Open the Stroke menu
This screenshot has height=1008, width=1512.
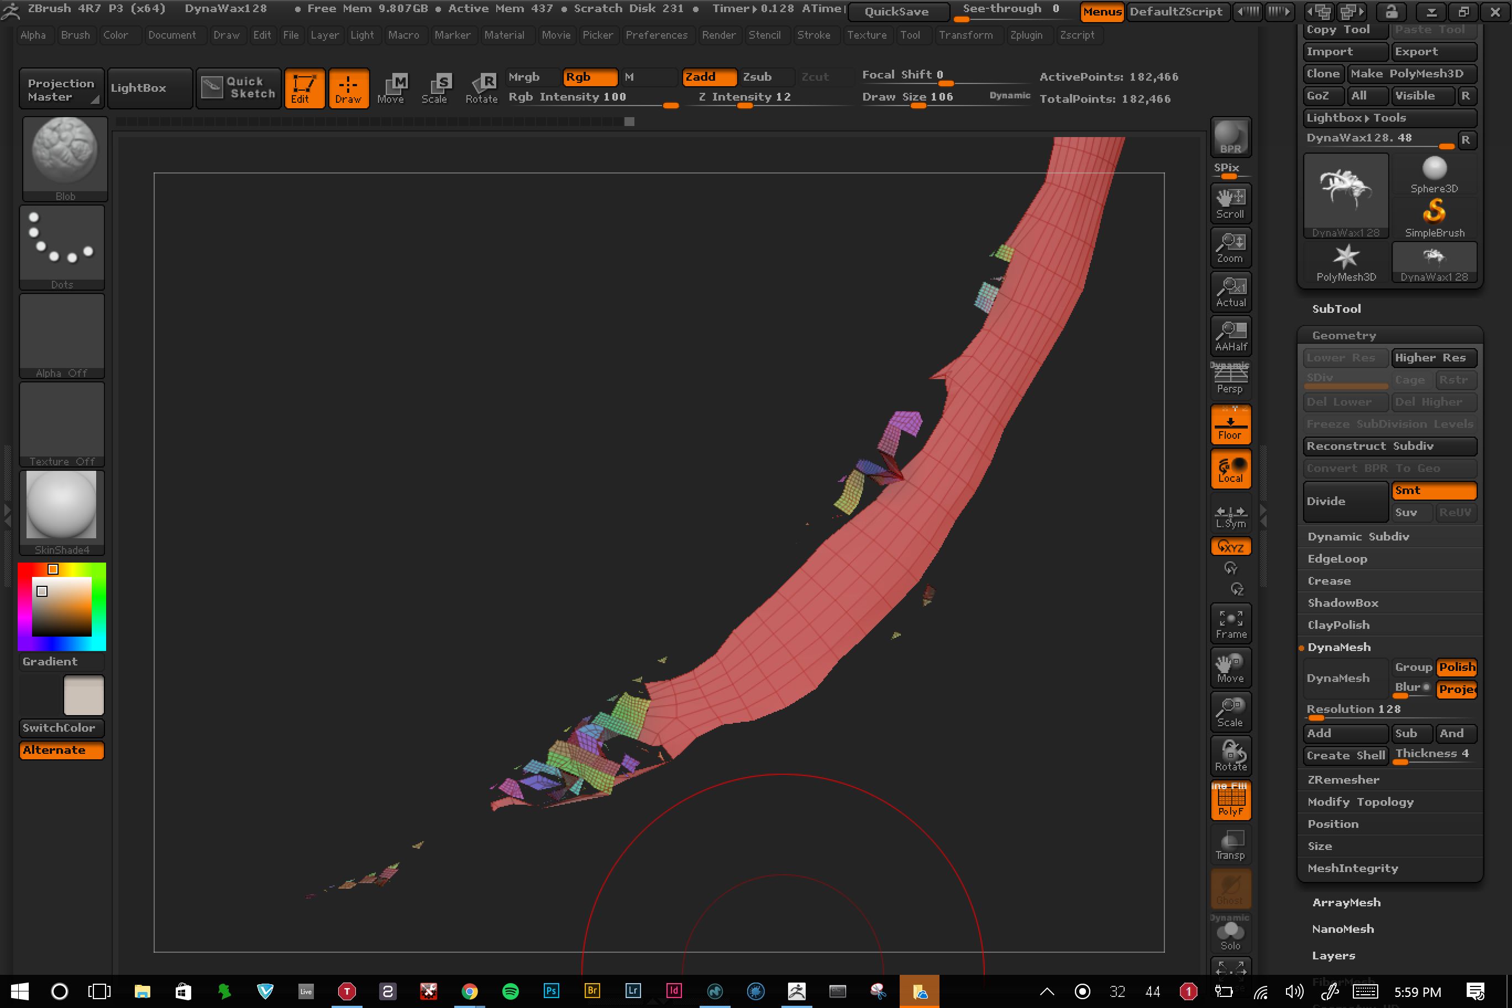(814, 35)
